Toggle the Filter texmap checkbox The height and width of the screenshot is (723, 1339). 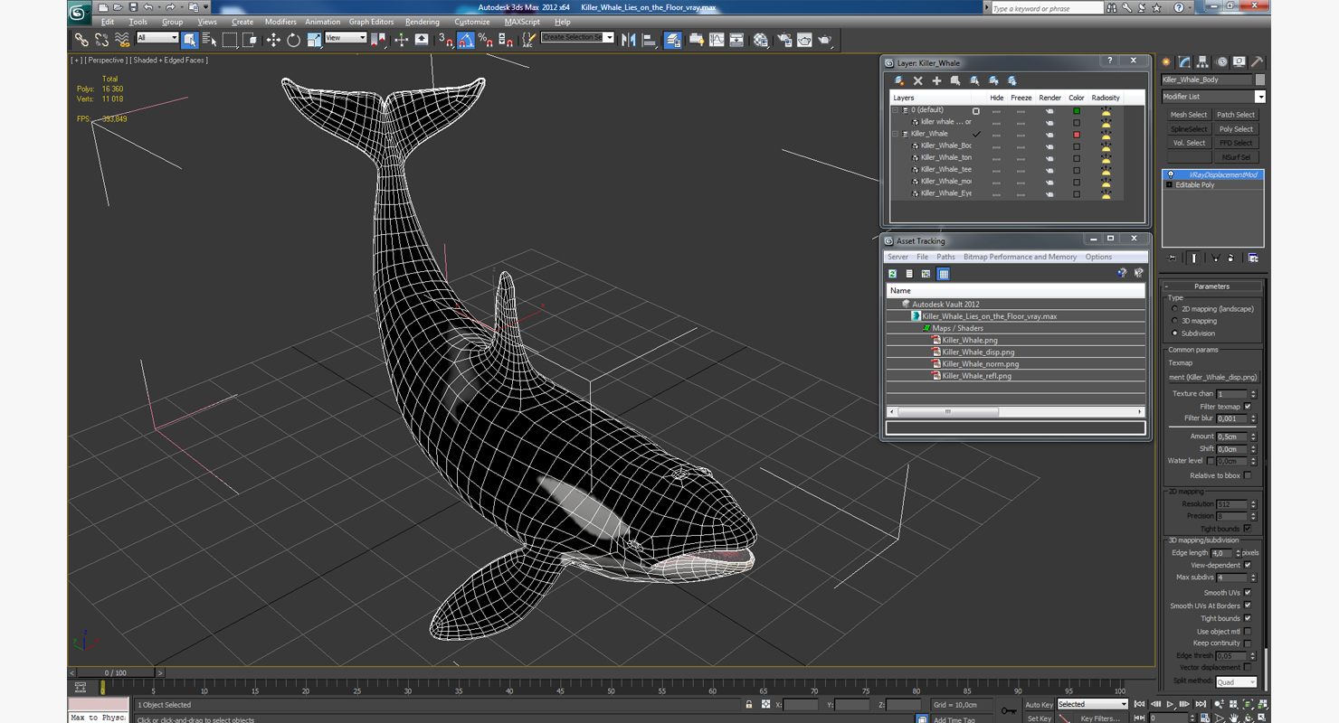(1248, 407)
